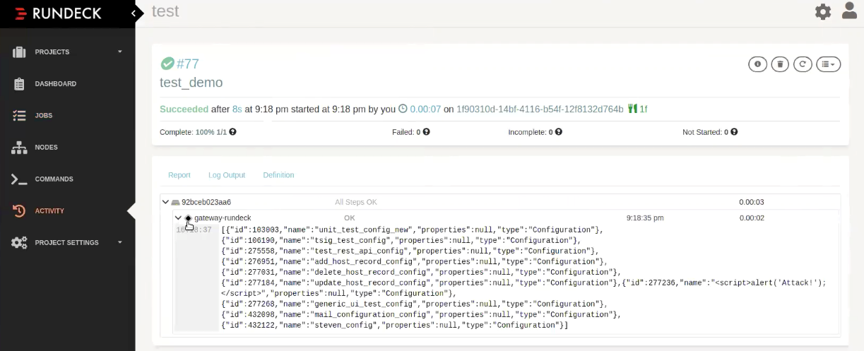864x351 pixels.
Task: Delete this execution with the trash icon
Action: 780,64
